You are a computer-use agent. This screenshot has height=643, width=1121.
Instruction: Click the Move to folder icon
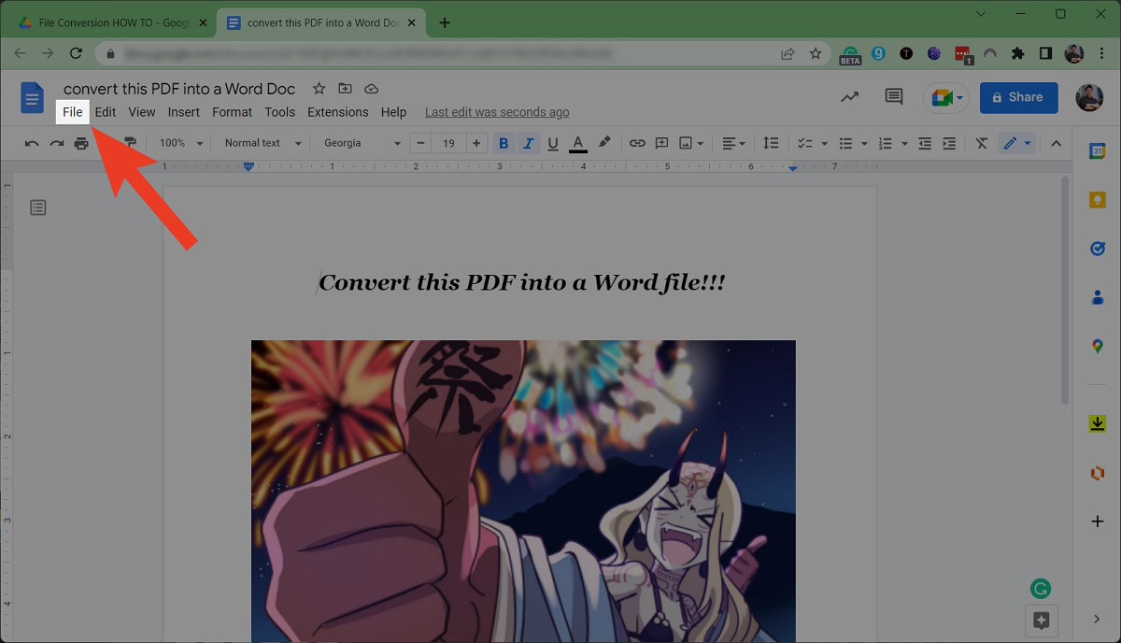345,89
